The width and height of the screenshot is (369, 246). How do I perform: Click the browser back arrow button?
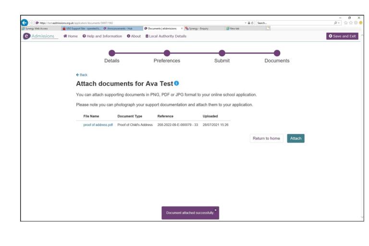[x=25, y=23]
